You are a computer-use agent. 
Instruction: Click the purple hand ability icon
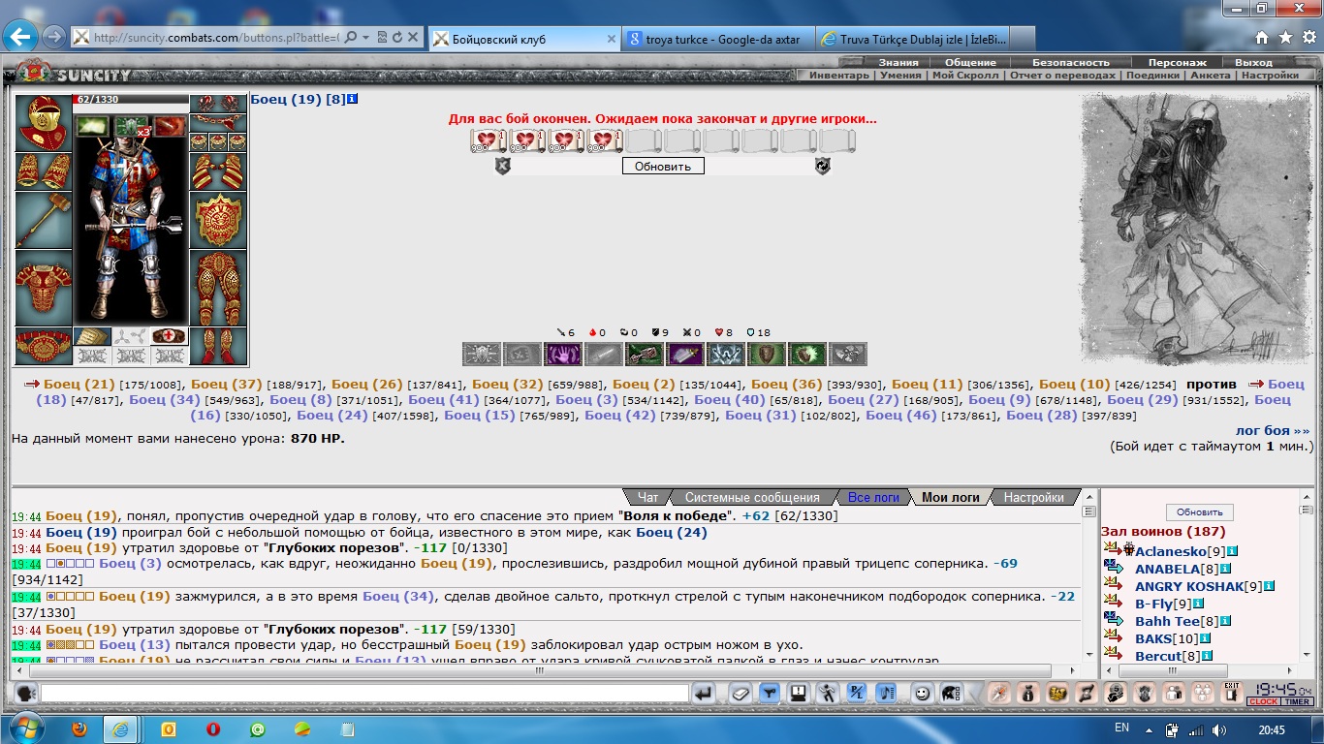pyautogui.click(x=563, y=355)
